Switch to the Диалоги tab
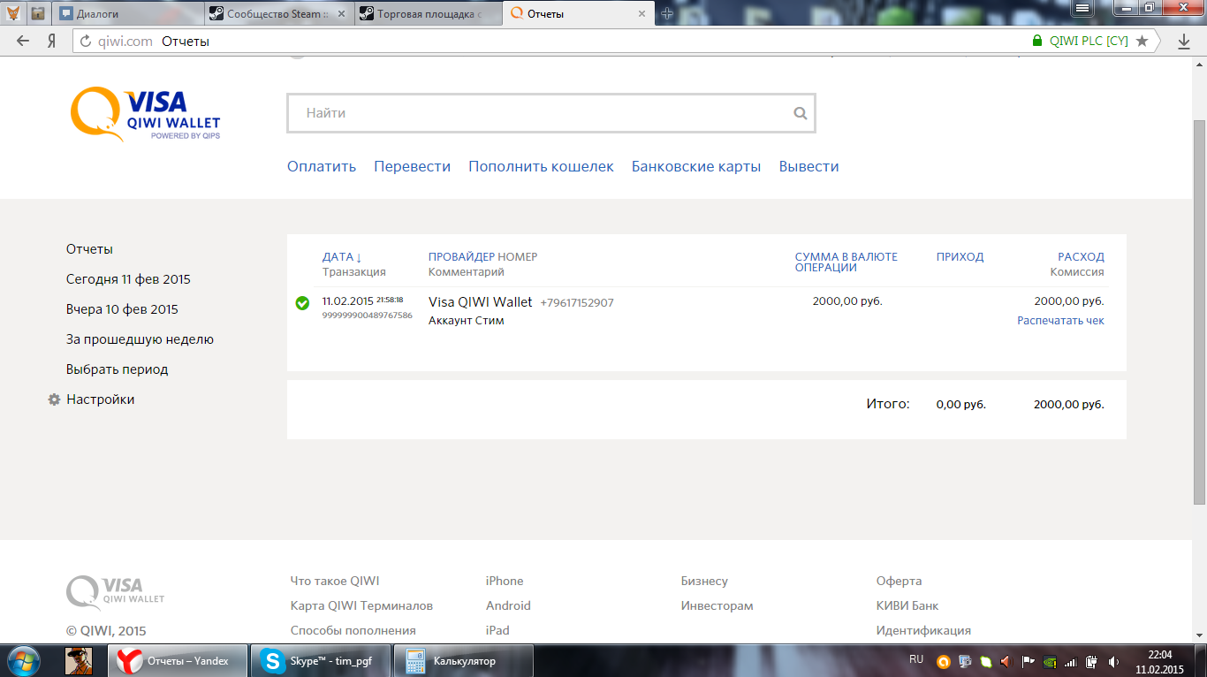The width and height of the screenshot is (1207, 677). pyautogui.click(x=129, y=14)
